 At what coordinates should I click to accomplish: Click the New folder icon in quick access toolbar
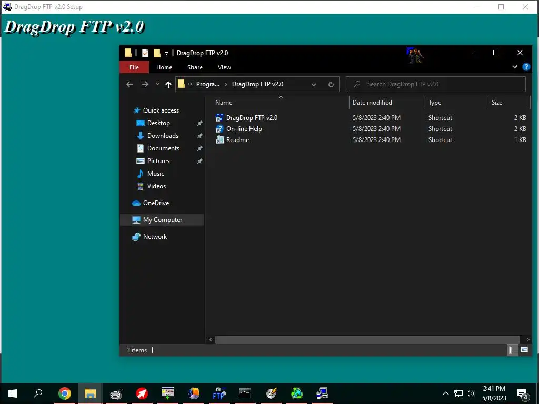[157, 53]
